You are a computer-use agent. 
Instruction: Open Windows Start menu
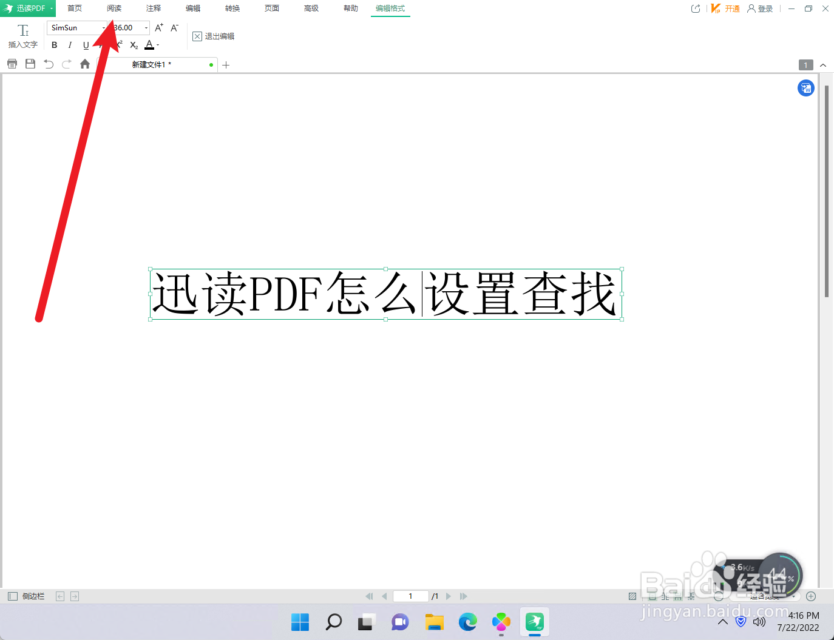click(300, 622)
